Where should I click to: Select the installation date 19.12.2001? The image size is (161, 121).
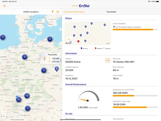(x=71, y=79)
